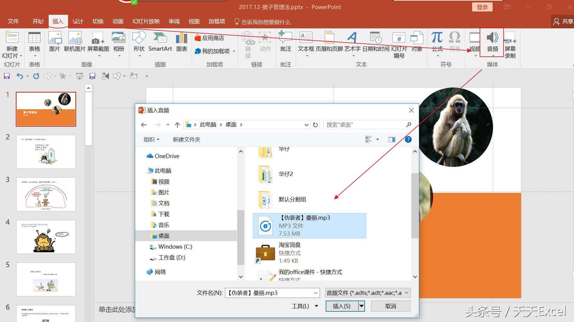Insert SmartArt graphic
The width and height of the screenshot is (574, 322).
point(160,42)
